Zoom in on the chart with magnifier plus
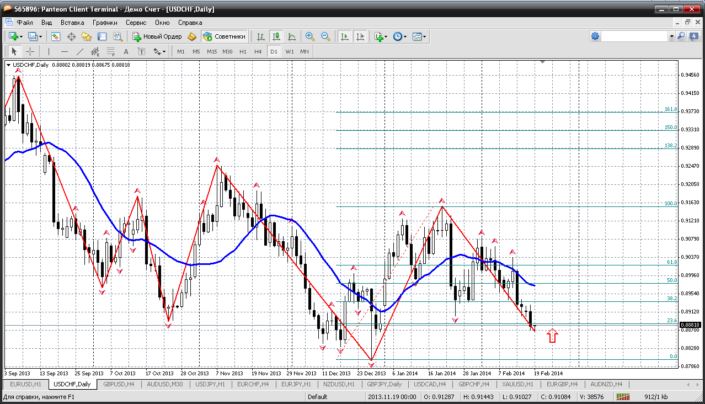 (x=310, y=36)
